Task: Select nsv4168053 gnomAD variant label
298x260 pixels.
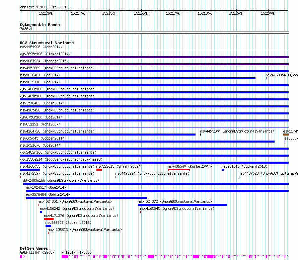Action: coord(57,166)
